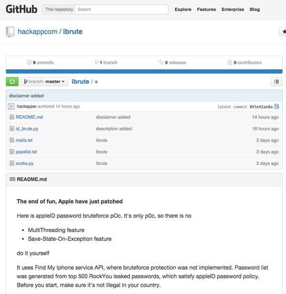Open the Blog navigation link
This screenshot has width=286, height=294.
255,9
